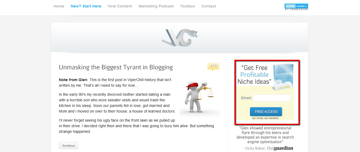Open the Viral Content menu item

click(x=120, y=6)
